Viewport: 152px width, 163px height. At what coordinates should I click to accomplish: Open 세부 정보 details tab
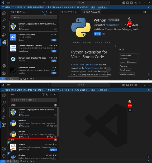(76, 42)
